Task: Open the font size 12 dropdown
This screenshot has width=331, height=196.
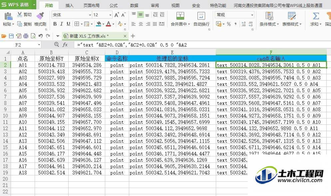Action: (x=110, y=15)
